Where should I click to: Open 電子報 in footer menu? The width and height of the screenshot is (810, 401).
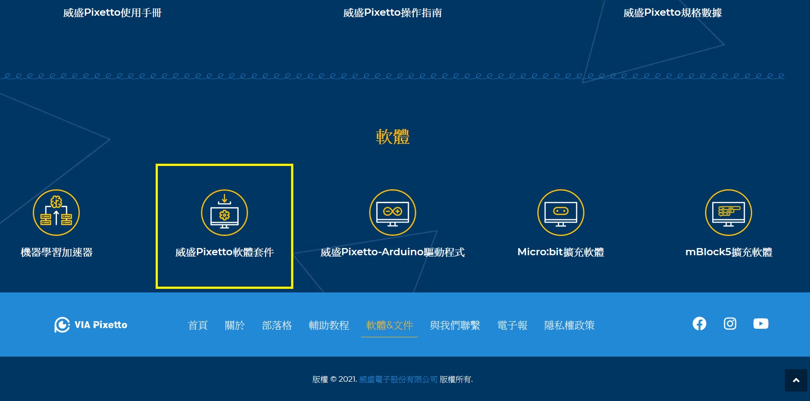click(x=512, y=325)
